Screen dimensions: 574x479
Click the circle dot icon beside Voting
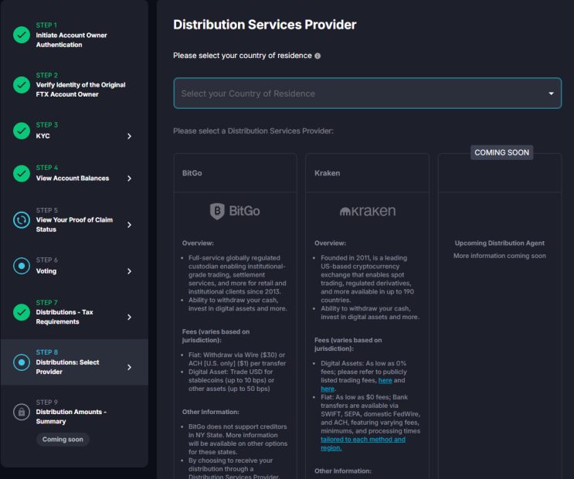[x=22, y=266]
